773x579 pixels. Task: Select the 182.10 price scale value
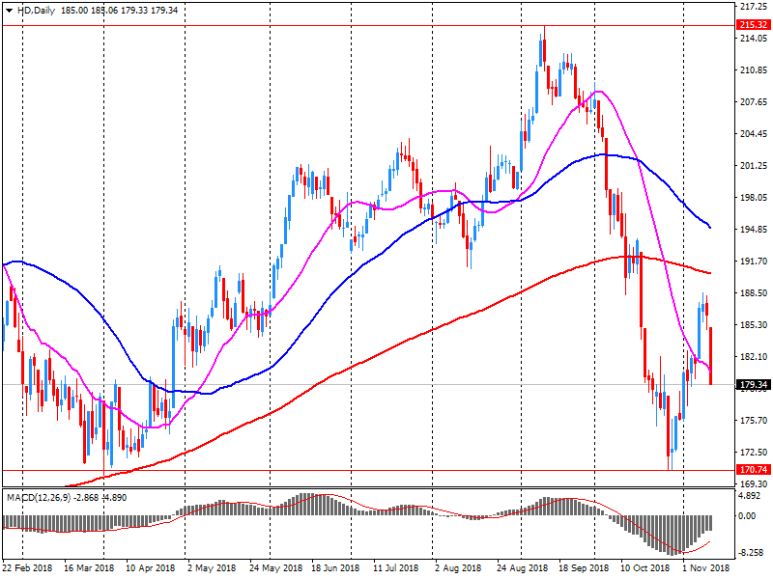tap(754, 356)
